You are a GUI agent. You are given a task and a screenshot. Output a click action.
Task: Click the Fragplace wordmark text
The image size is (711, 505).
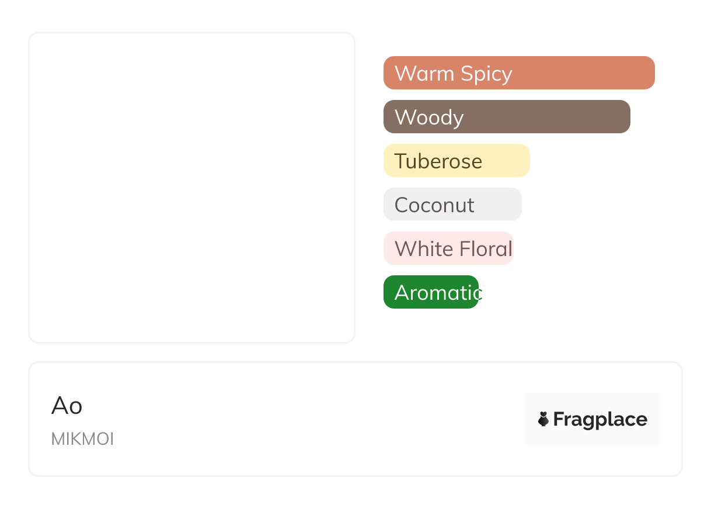(x=600, y=420)
